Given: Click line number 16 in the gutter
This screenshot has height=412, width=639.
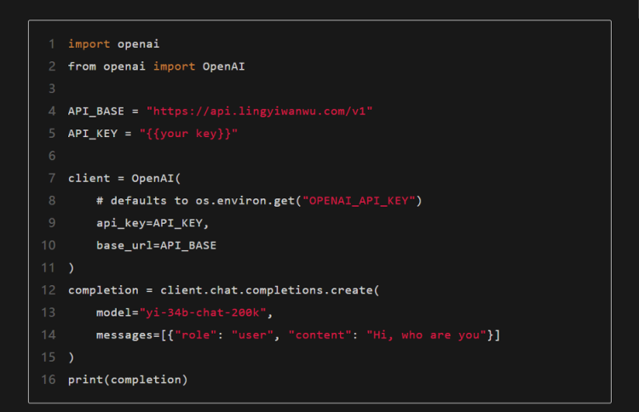Looking at the screenshot, I should coord(49,380).
